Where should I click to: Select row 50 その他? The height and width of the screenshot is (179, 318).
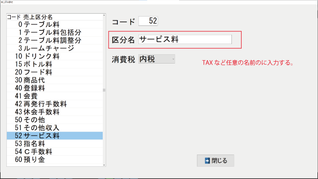pyautogui.click(x=55, y=120)
